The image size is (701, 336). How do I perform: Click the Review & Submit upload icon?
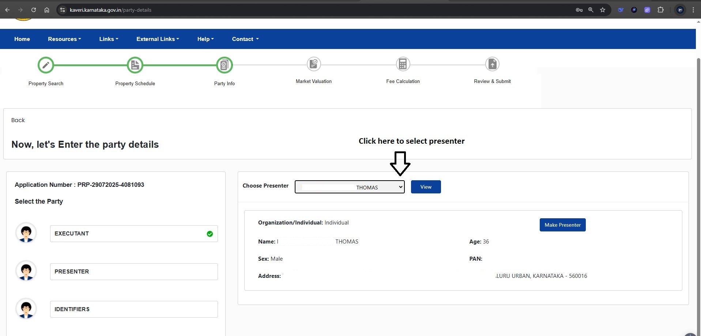click(x=492, y=64)
